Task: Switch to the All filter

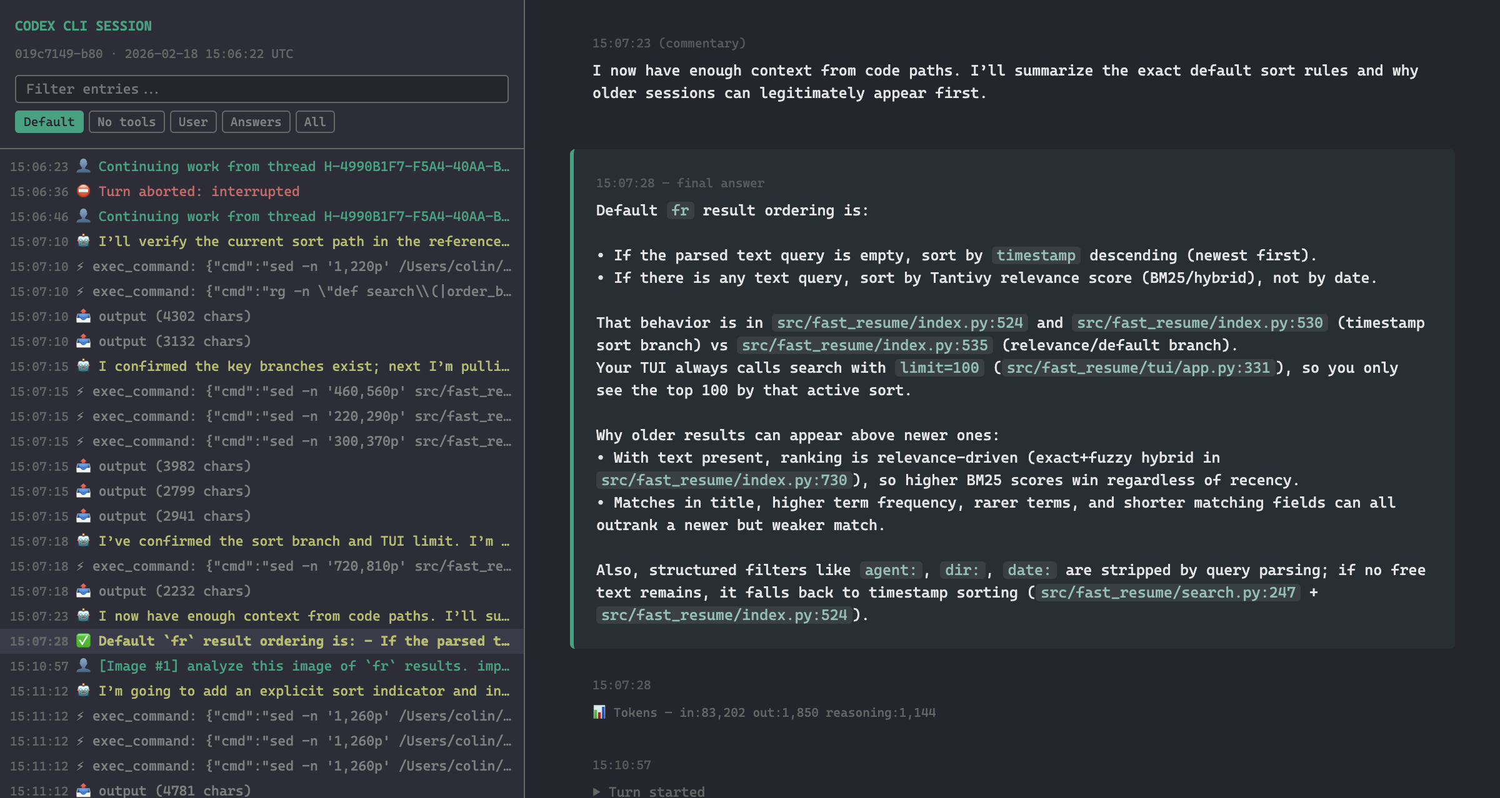Action: [315, 122]
